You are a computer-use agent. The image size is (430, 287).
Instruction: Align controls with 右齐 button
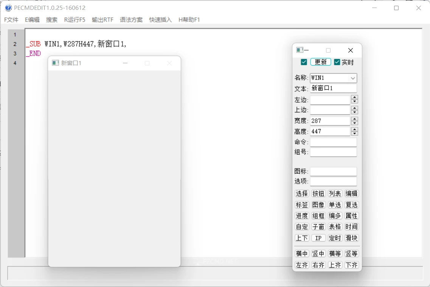[x=318, y=265]
